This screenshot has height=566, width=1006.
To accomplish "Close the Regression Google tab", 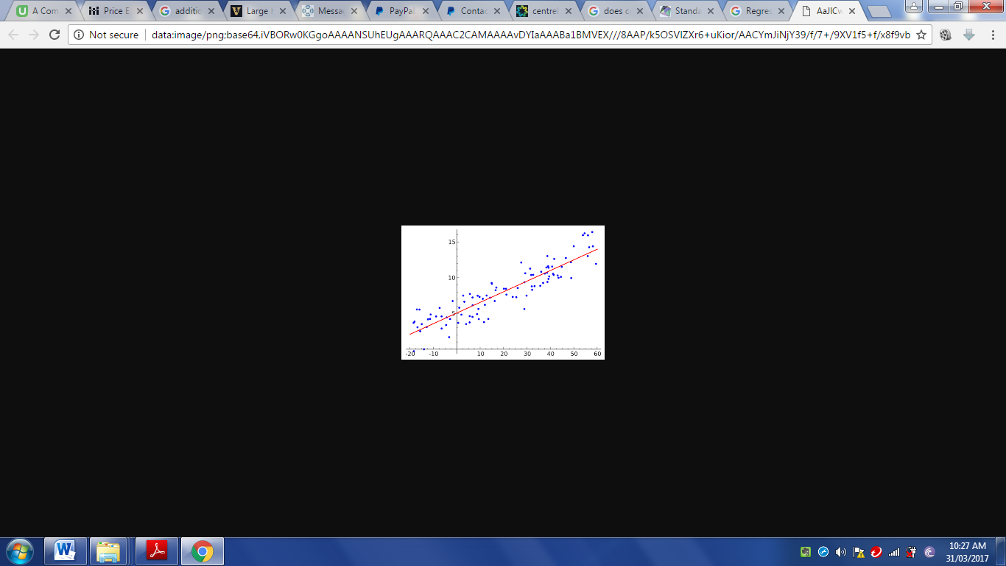I will click(781, 11).
